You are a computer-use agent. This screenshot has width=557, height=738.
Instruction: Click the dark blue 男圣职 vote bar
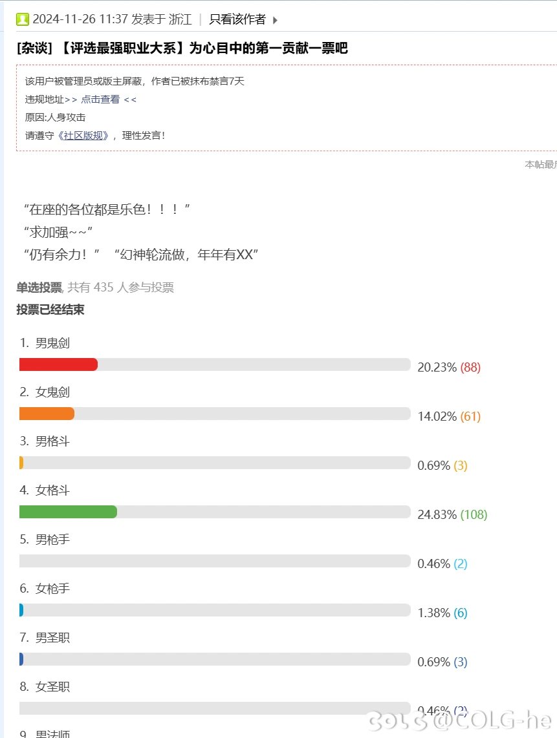(21, 659)
